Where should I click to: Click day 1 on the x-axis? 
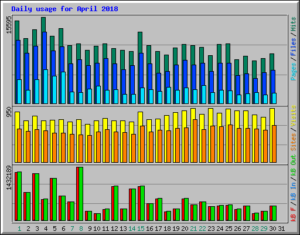19,229
